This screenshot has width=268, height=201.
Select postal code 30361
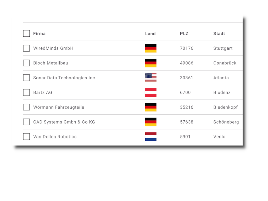(x=186, y=78)
